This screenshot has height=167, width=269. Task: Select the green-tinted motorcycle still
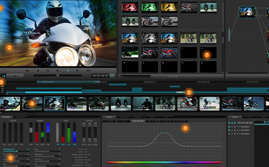pyautogui.click(x=150, y=7)
